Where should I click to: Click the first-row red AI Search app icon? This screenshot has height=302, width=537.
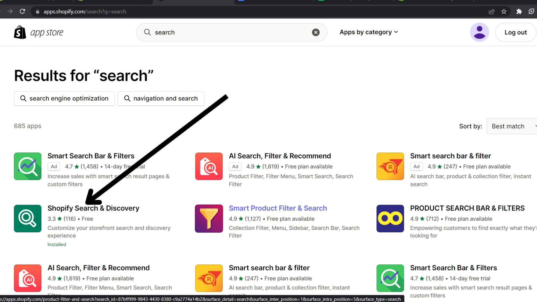click(209, 166)
